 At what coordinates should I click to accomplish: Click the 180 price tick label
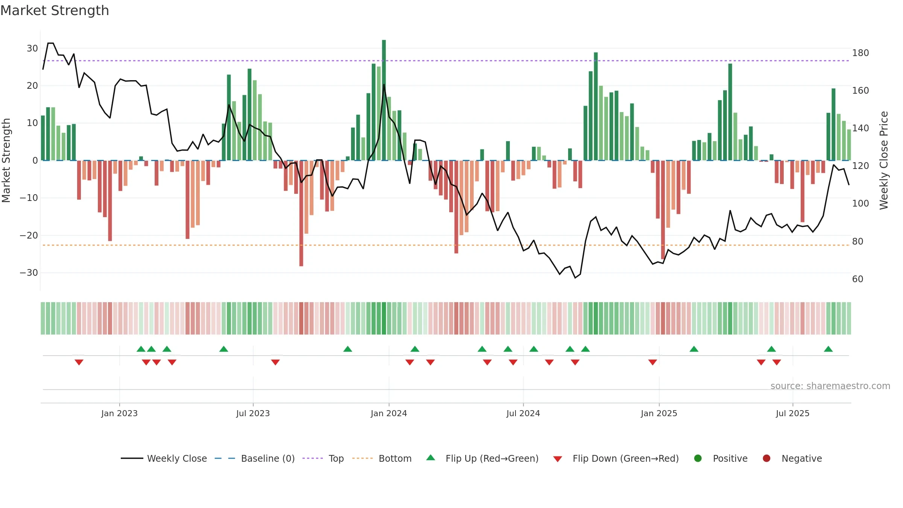coord(860,53)
